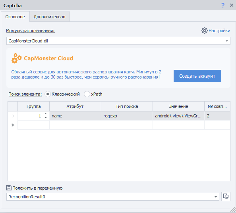The image size is (236, 213).
Task: Click the new row asterisk marker
Action: coord(13,125)
